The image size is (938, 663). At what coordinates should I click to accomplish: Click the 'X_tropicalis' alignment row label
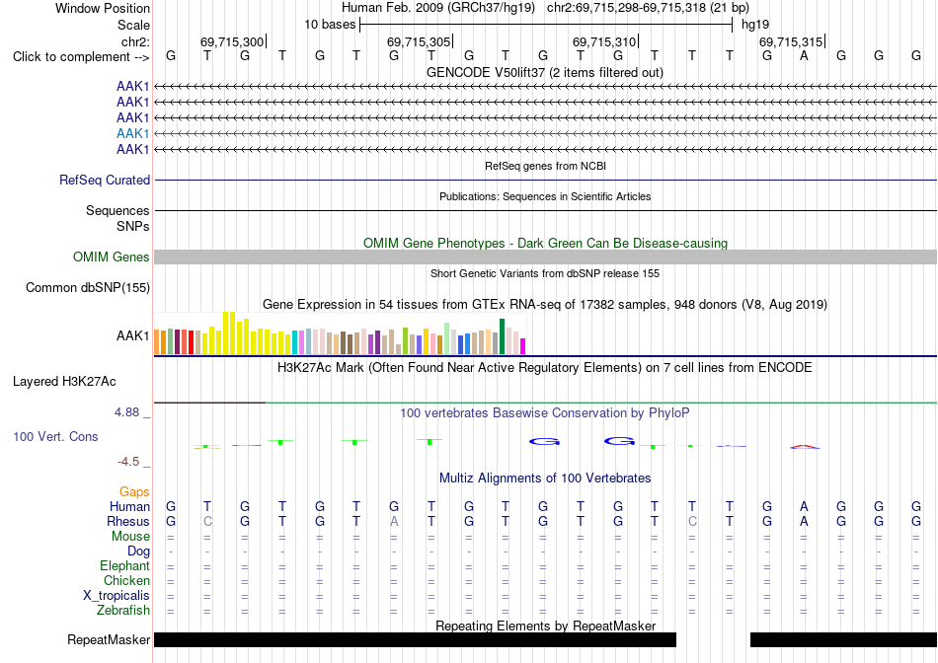pos(117,596)
